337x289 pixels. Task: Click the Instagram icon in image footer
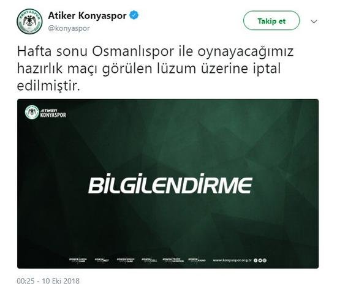(x=265, y=260)
